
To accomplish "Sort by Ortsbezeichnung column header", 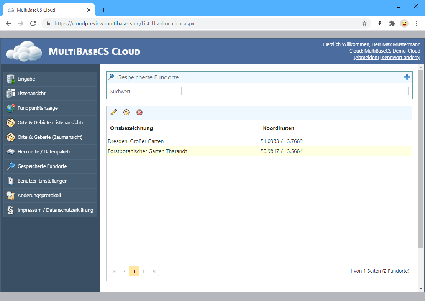I will (131, 128).
